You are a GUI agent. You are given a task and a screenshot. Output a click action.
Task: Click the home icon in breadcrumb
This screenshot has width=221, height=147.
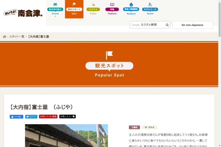(x=4, y=37)
